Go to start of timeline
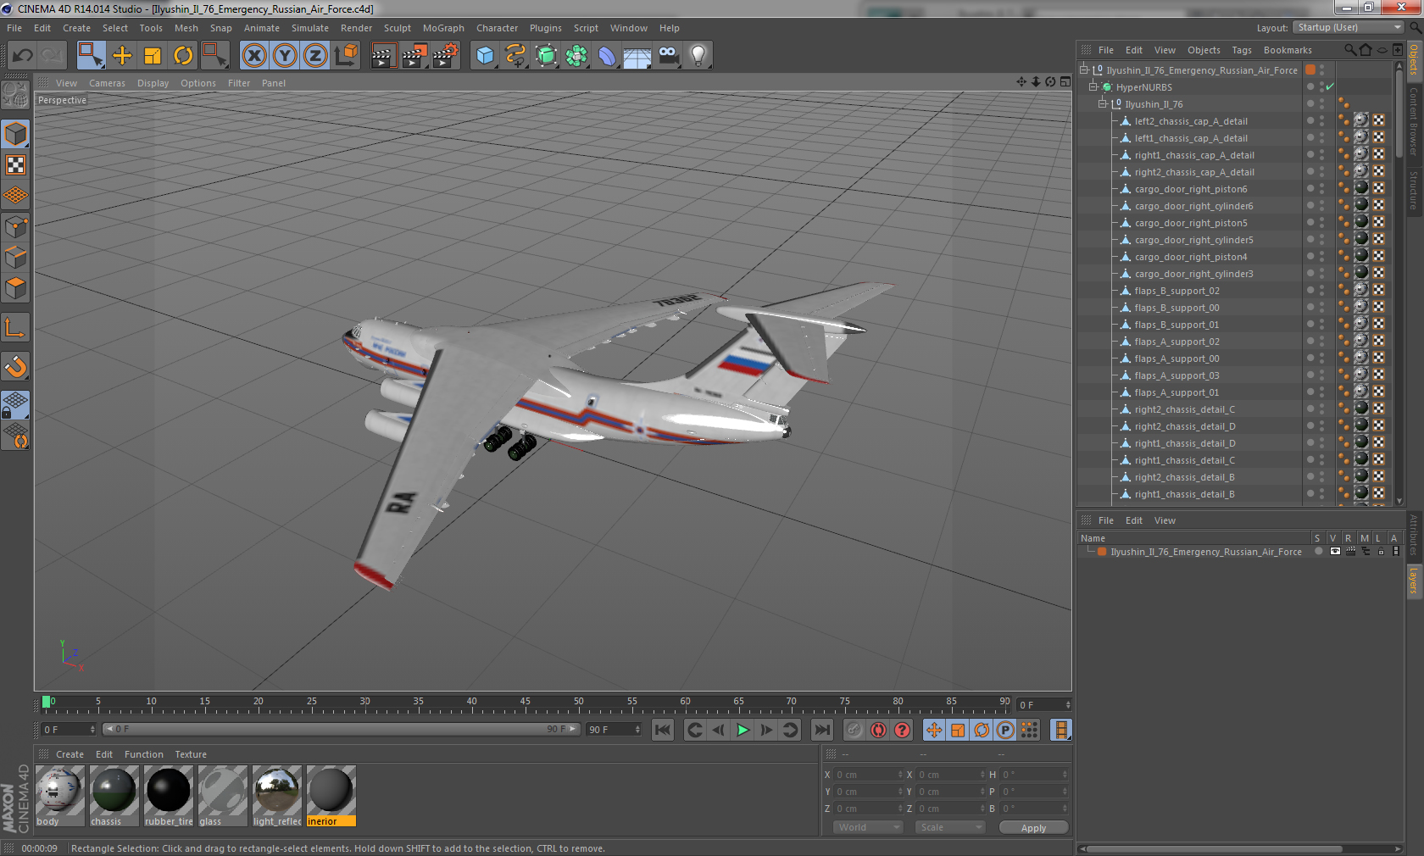 (663, 730)
